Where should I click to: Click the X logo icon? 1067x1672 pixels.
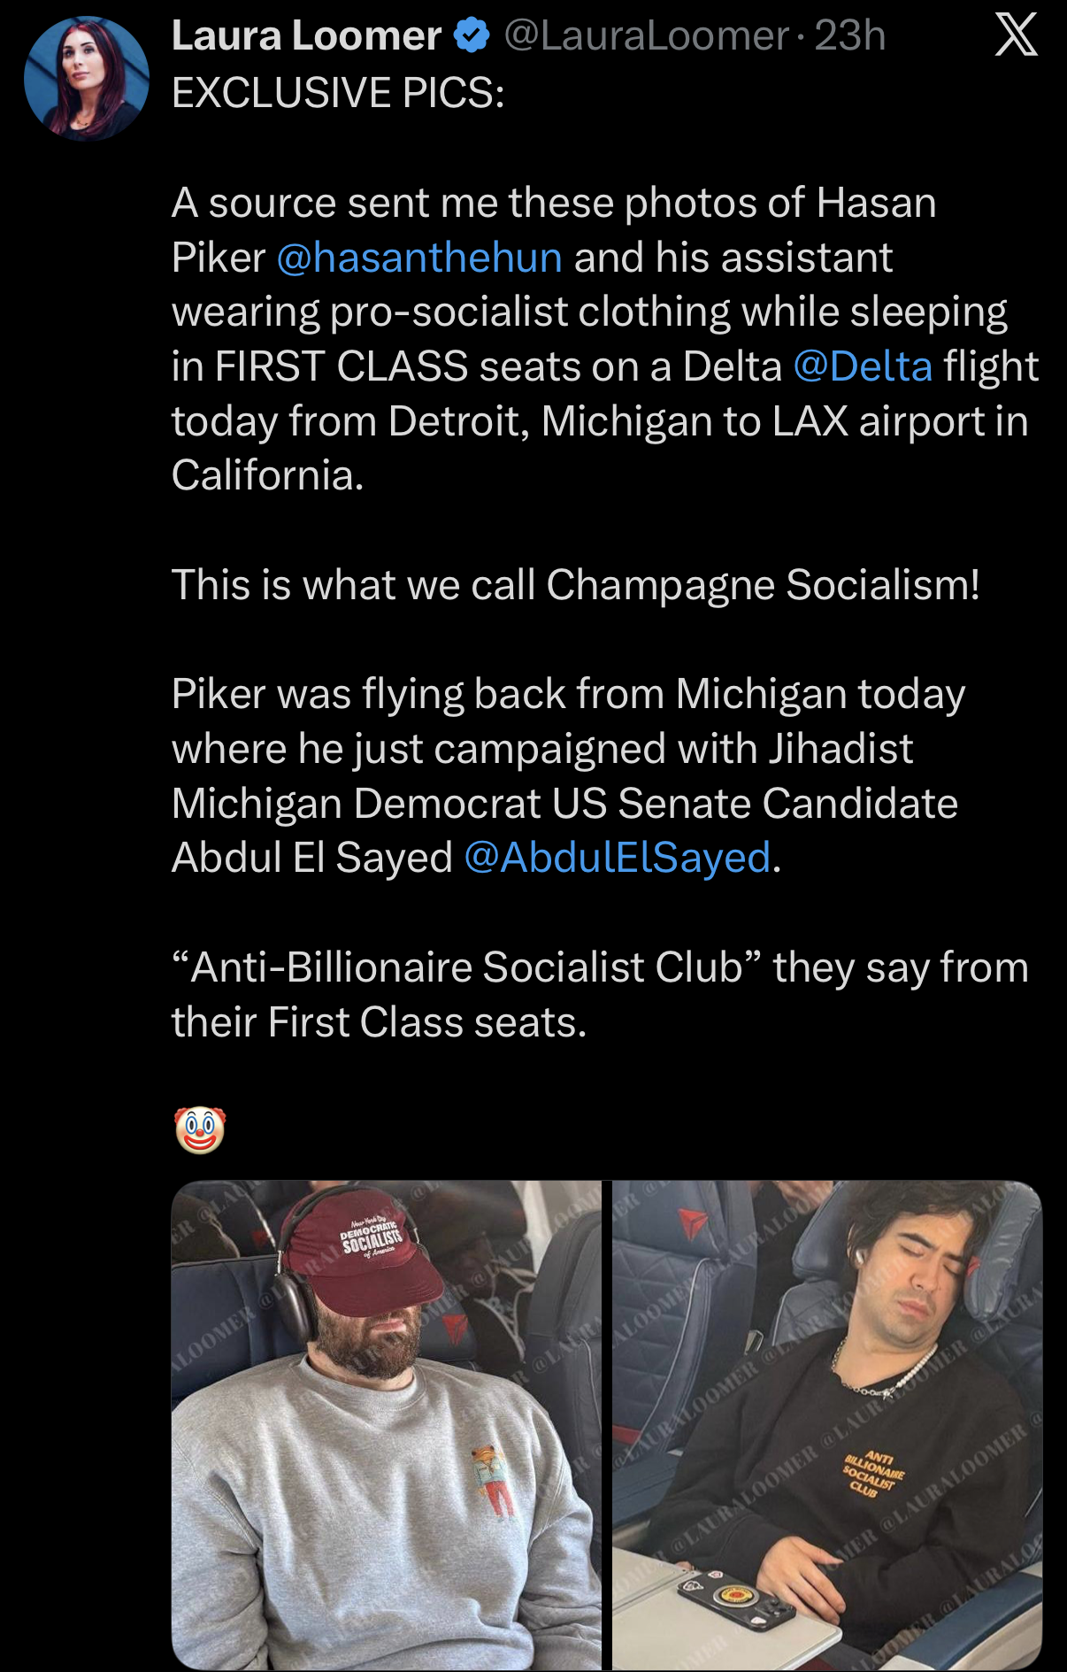(x=1016, y=36)
